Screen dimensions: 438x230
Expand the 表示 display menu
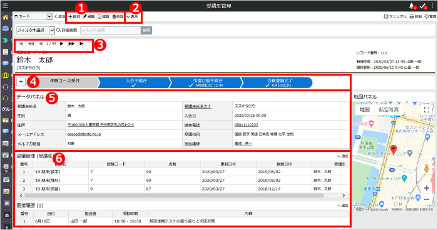coord(133,17)
